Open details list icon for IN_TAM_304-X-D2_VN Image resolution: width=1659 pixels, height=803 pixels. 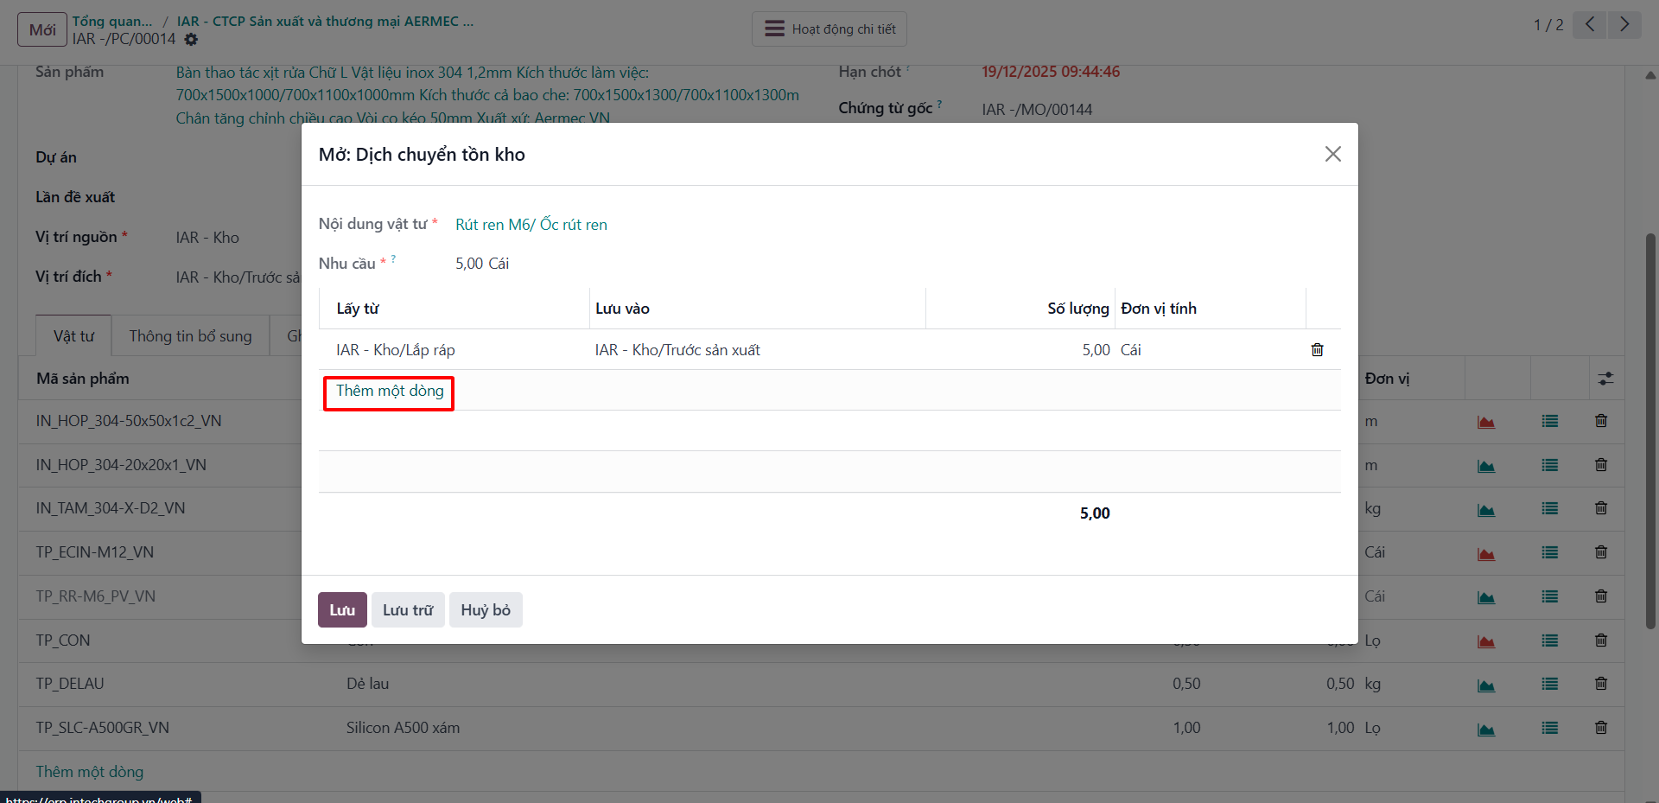click(1550, 509)
